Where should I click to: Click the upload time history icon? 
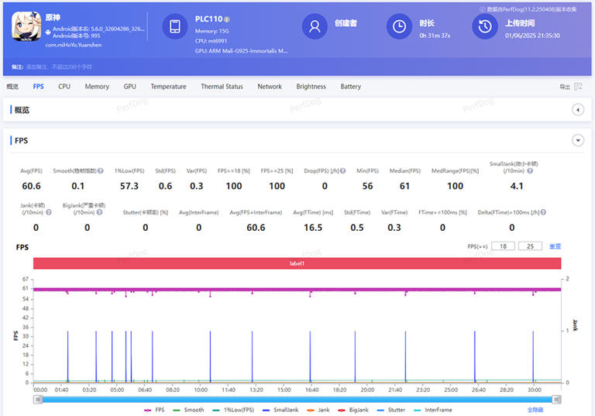(485, 26)
